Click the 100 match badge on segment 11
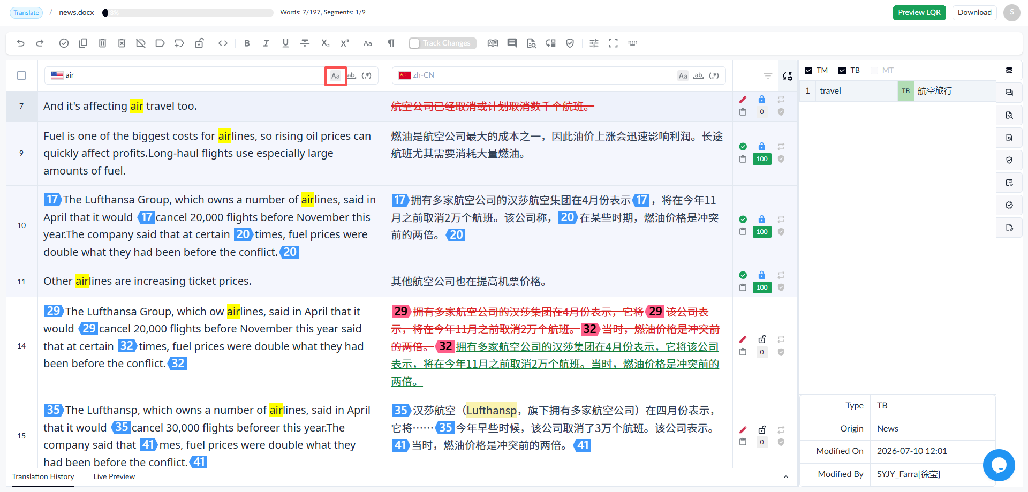1028x492 pixels. 762,287
